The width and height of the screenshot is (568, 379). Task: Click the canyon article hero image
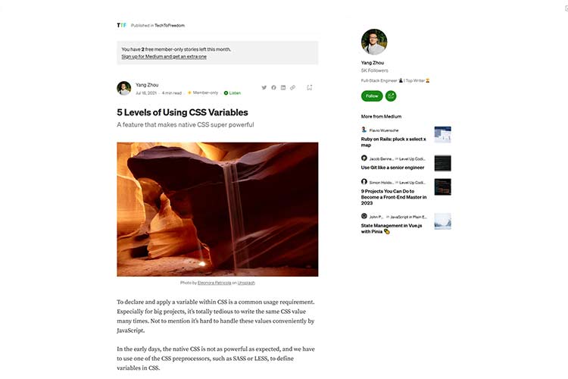coord(217,209)
